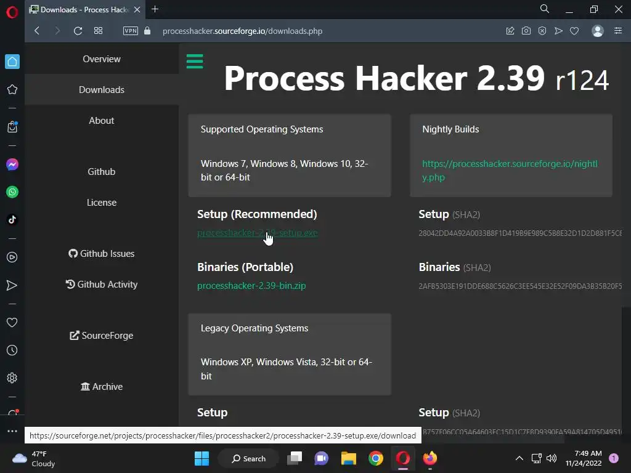
Task: Open the License page
Action: pyautogui.click(x=102, y=202)
